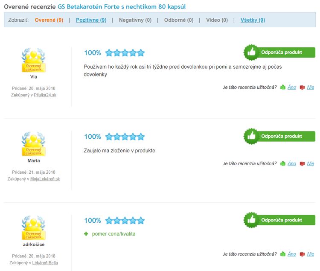Click red thumbs-down icon on Marta's review

[x=302, y=164]
